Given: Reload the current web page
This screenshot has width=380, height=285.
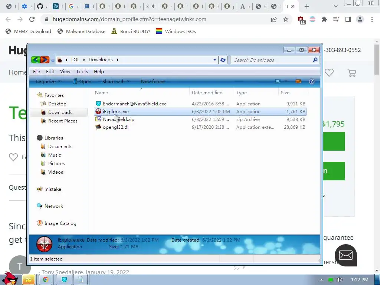Looking at the screenshot, I should click(x=32, y=19).
